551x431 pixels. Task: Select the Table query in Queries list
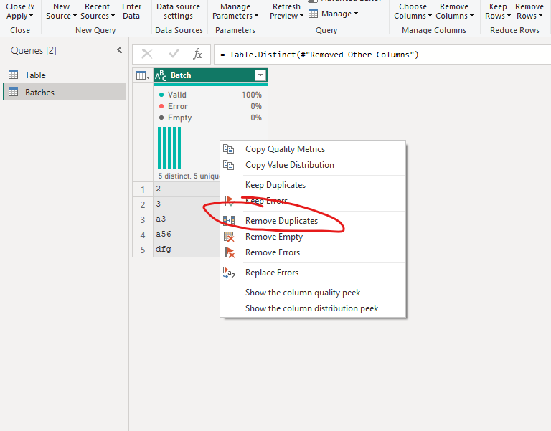65,75
